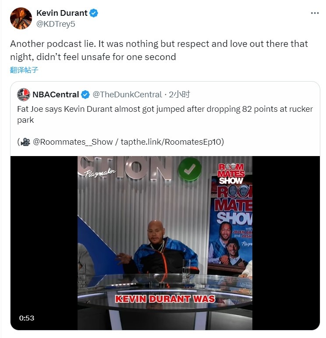This screenshot has height=338, width=326.
Task: Open the @KDTrey5 handle link
Action: [56, 24]
